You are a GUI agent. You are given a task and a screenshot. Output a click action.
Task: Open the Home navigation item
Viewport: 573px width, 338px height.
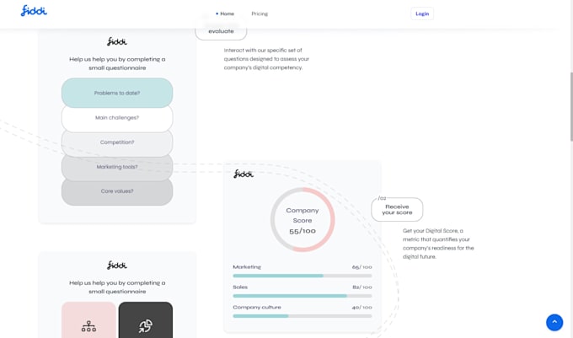(x=227, y=13)
